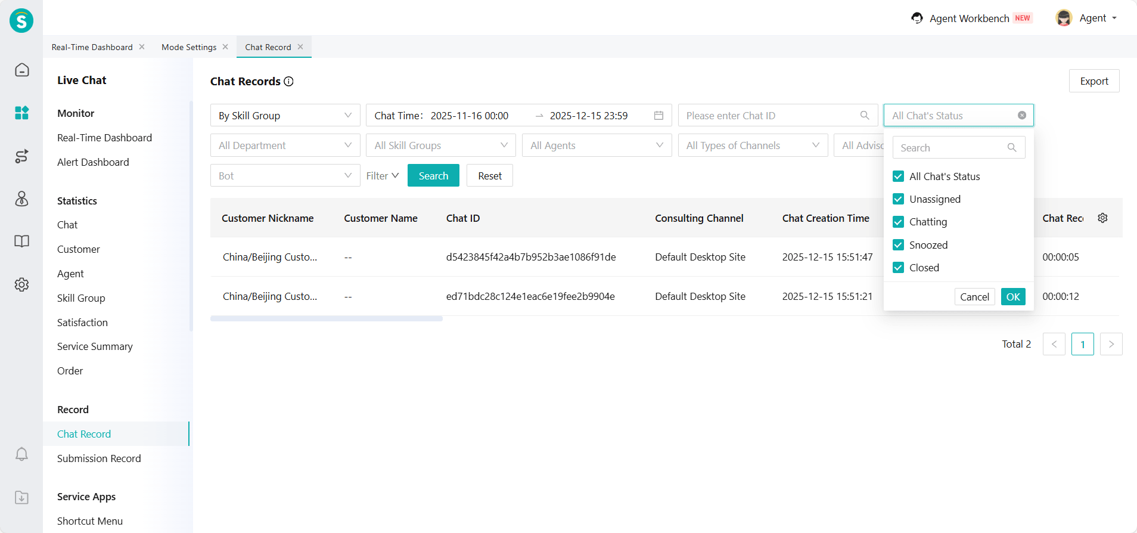Image resolution: width=1137 pixels, height=533 pixels.
Task: Toggle the Snoozed status checkbox
Action: click(x=899, y=245)
